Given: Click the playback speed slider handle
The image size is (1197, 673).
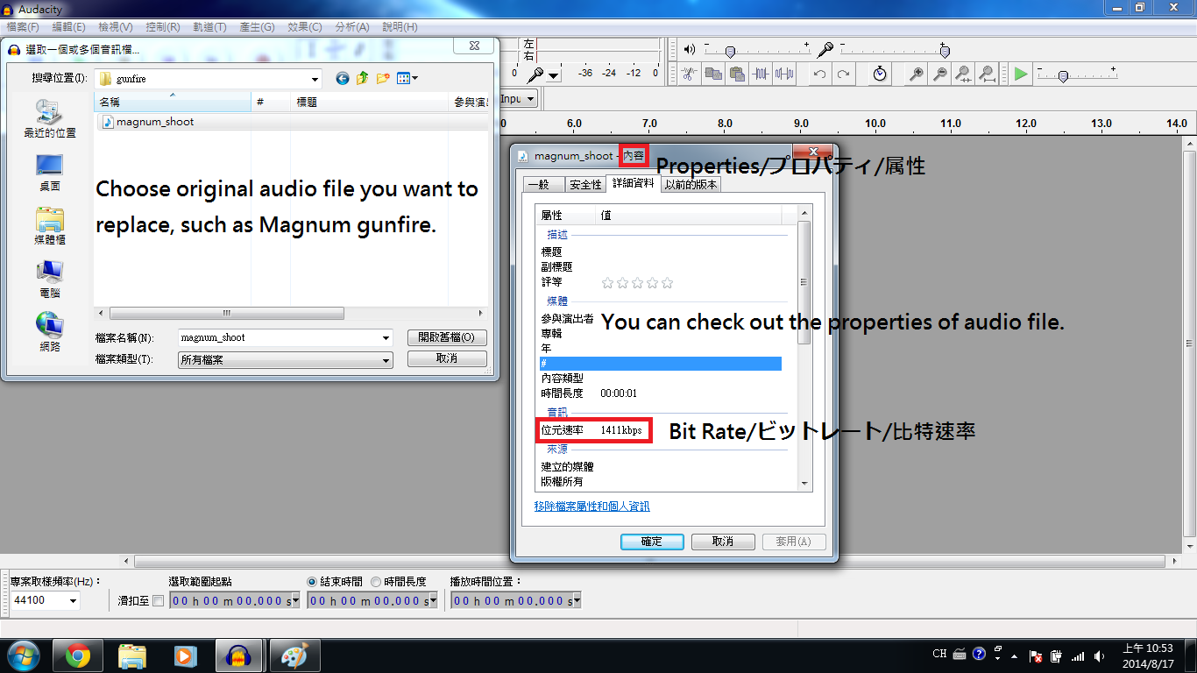Looking at the screenshot, I should click(1062, 75).
